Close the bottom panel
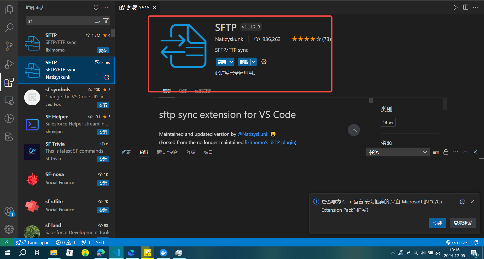484x259 pixels. (475, 152)
